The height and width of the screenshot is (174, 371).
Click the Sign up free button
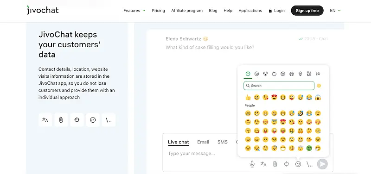(307, 11)
